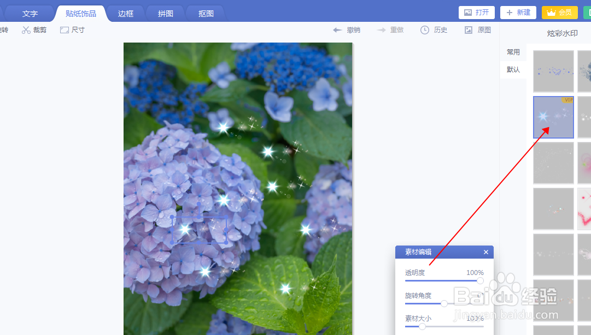Choose the blue hearts watermark thumbnail
The height and width of the screenshot is (335, 591).
553,71
